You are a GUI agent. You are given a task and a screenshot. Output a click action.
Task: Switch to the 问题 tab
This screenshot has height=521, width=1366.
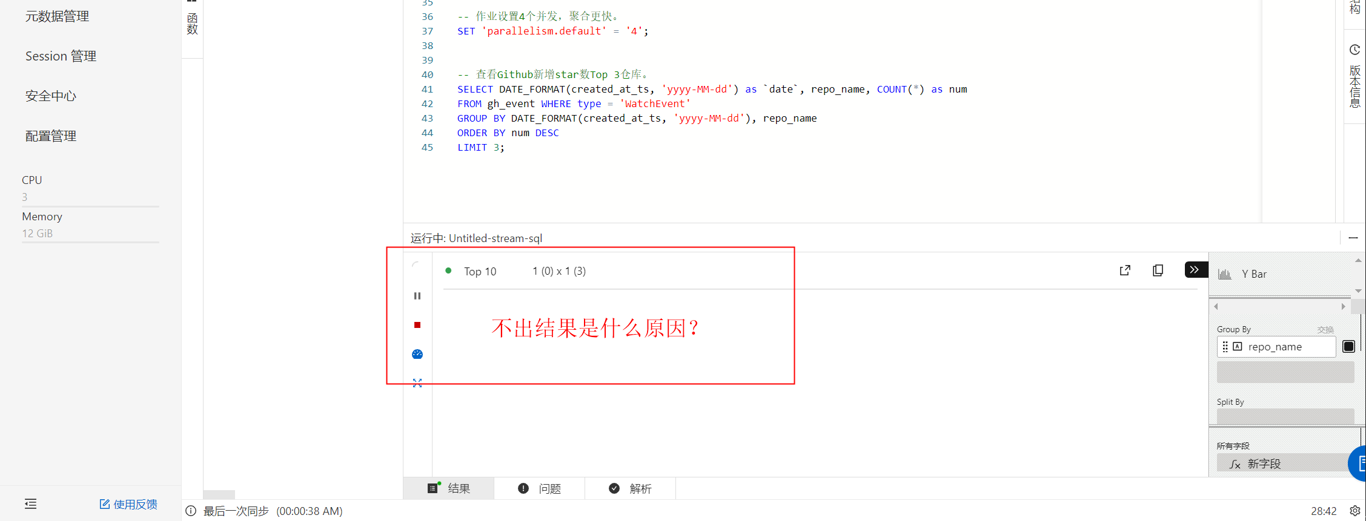coord(540,488)
